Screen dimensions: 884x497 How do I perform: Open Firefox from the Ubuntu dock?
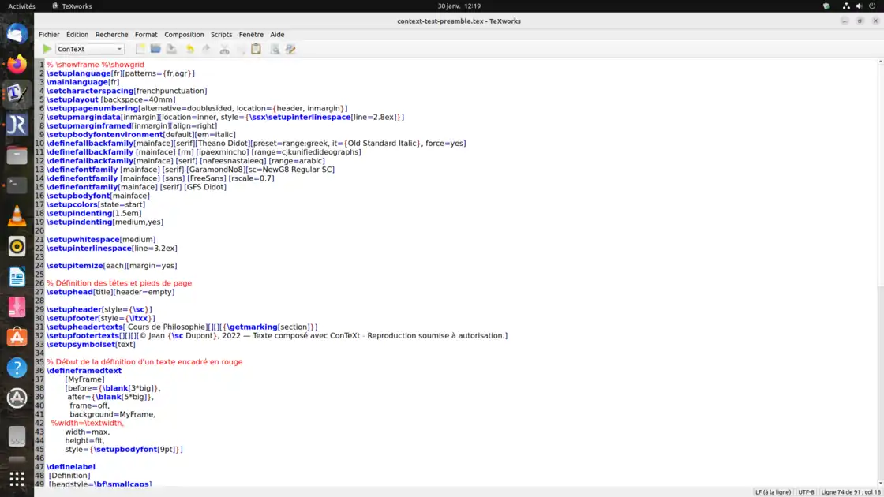(x=17, y=64)
